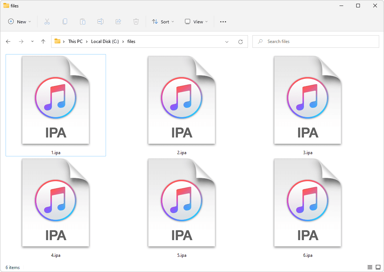Open the Sort menu
Screen dimensions: 384x272
(163, 21)
